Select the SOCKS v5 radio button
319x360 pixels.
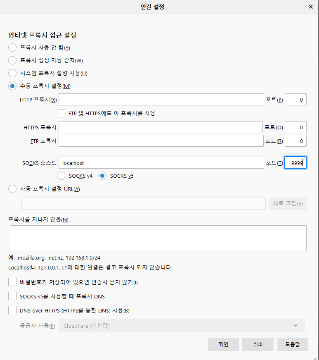coord(102,176)
